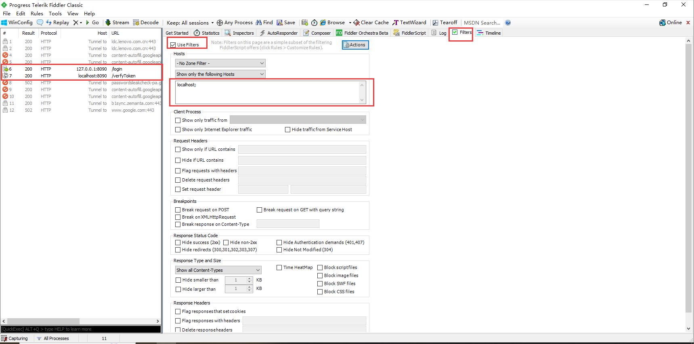This screenshot has height=344, width=694.
Task: Check Show only Internet Explorer traffic
Action: pos(178,129)
